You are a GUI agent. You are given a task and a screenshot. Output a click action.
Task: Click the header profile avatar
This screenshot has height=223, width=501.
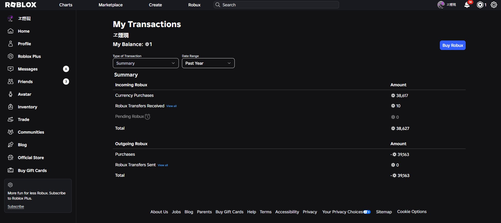441,5
